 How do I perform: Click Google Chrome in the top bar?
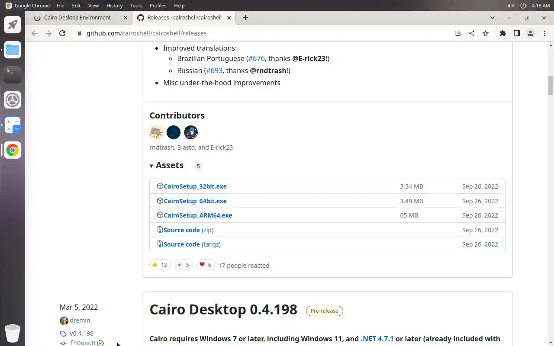[32, 6]
